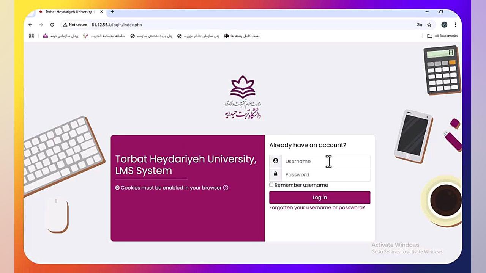486x273 pixels.
Task: Click the address bar URL 81.12.55.4/login/index.php
Action: point(117,25)
